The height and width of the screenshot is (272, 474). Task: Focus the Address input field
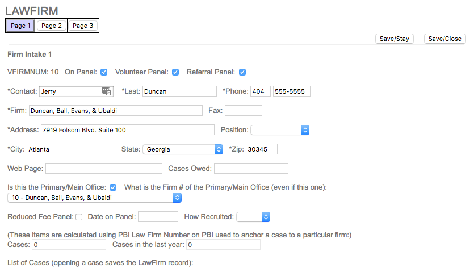click(127, 130)
